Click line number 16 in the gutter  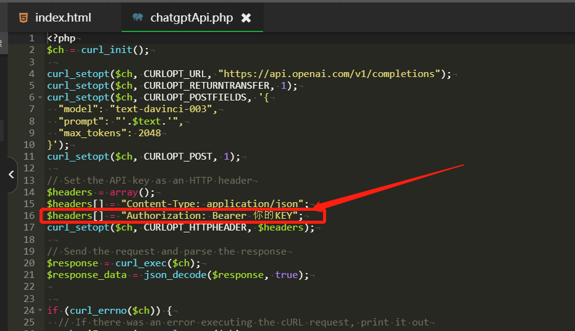pos(28,216)
